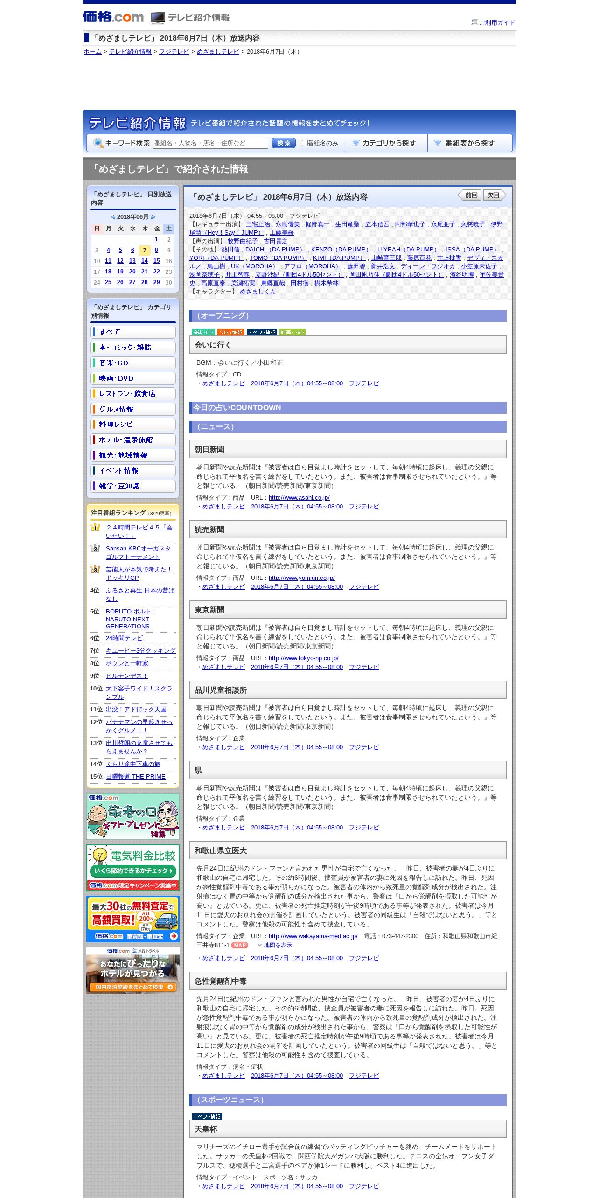Select calendar date 29
The image size is (599, 1198).
pos(156,282)
